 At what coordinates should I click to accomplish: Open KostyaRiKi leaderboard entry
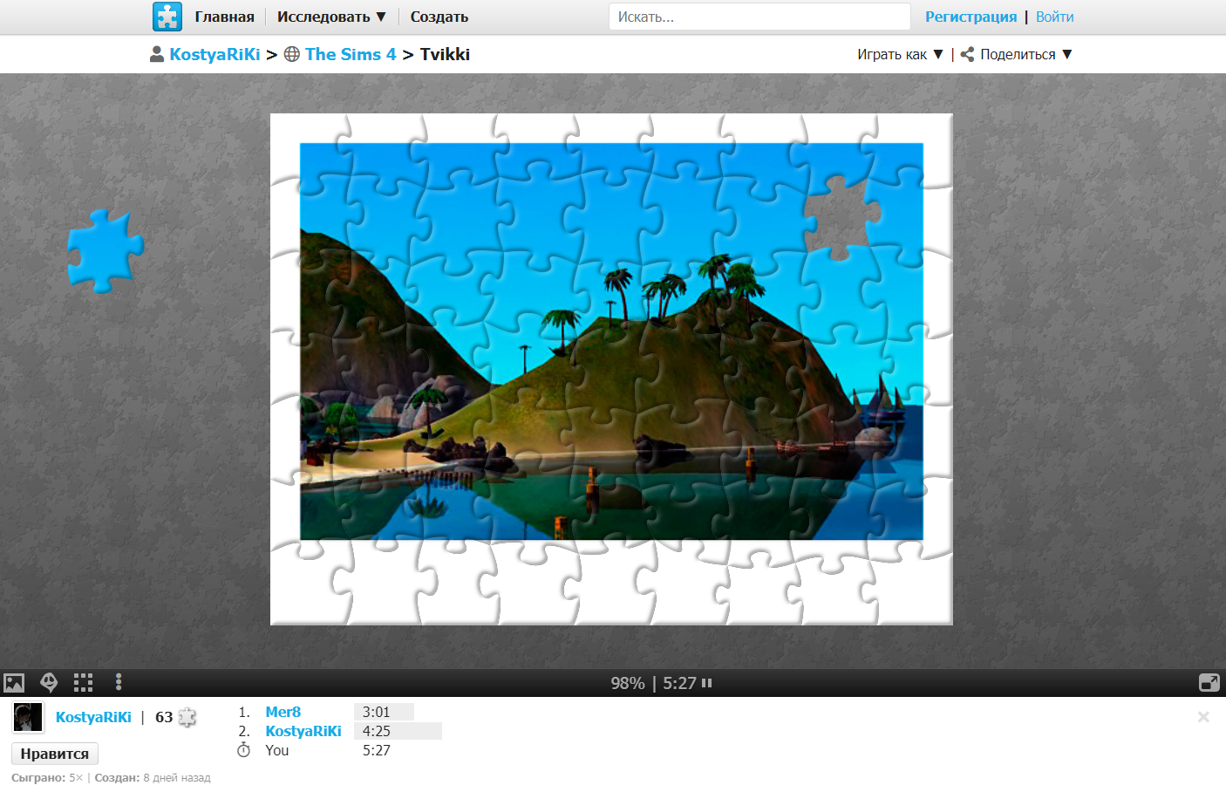[x=303, y=731]
